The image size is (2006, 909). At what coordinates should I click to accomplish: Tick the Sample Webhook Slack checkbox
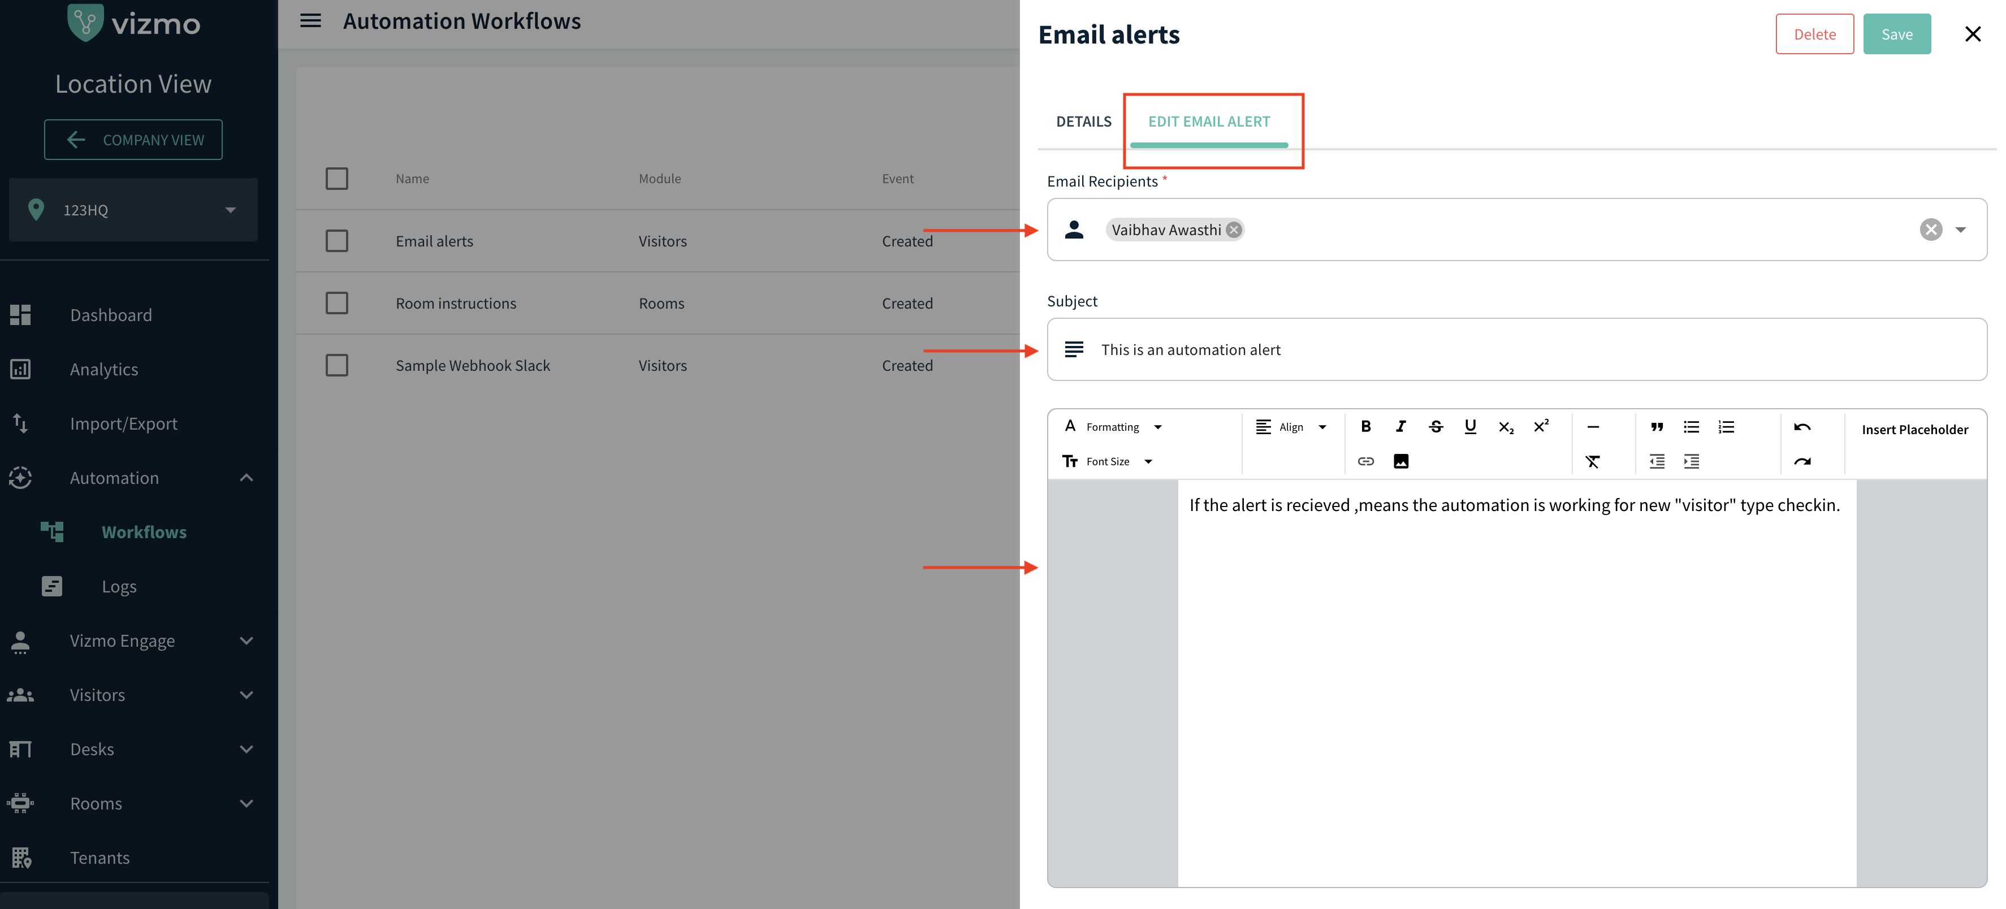[336, 365]
